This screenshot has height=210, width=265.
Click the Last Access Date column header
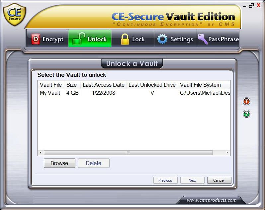pos(103,85)
